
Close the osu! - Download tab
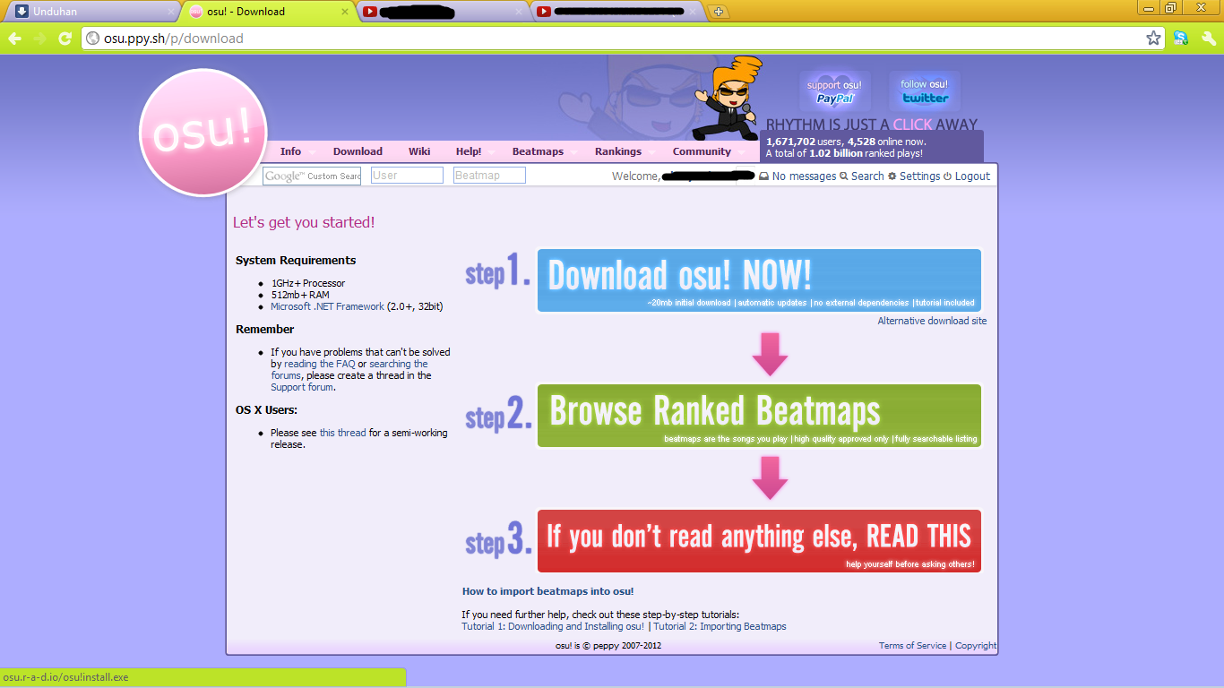(346, 12)
